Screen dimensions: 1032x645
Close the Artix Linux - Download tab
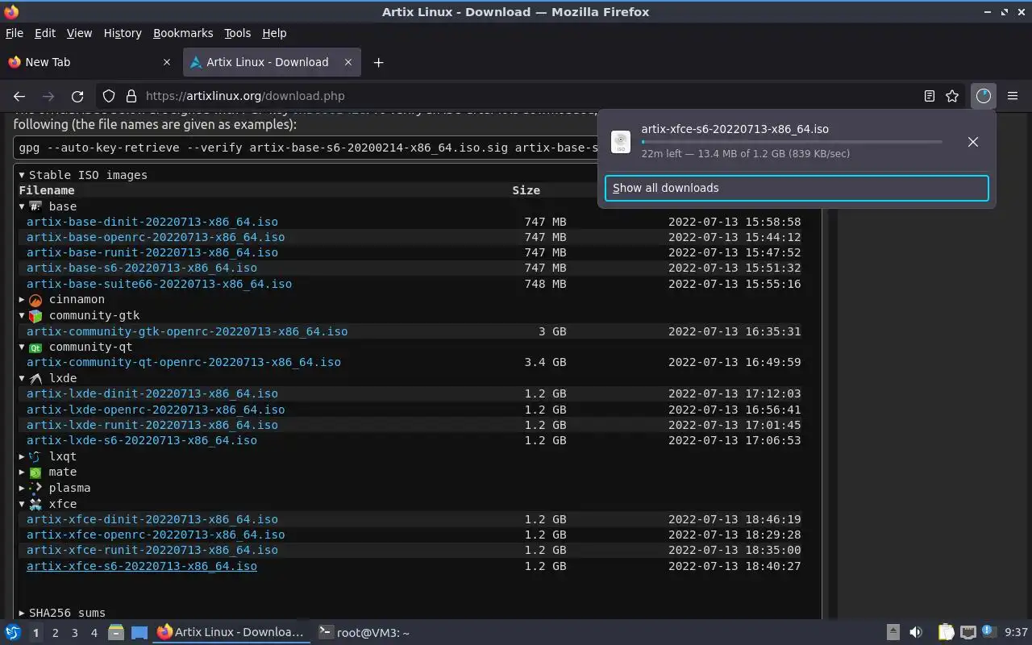point(348,62)
